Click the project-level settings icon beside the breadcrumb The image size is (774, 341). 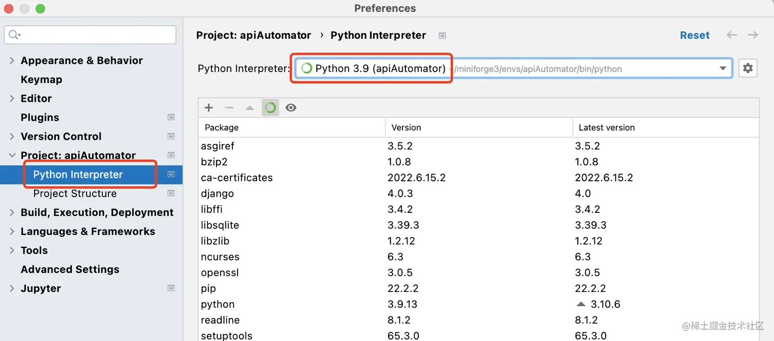[442, 35]
